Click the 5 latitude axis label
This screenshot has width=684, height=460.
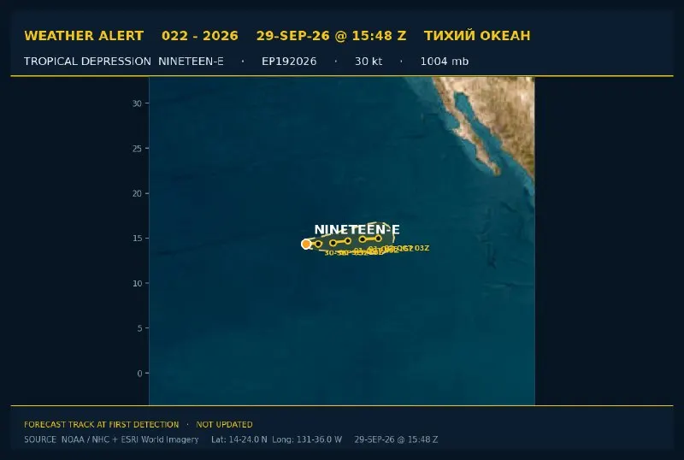[139, 328]
